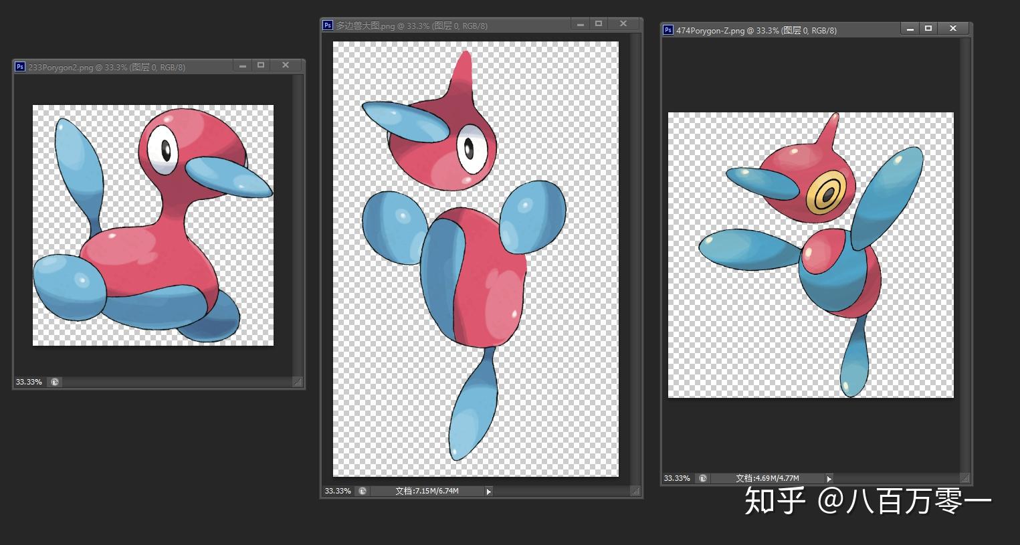Minimize the 233Porygon2.png document window
This screenshot has height=545, width=1020.
242,66
